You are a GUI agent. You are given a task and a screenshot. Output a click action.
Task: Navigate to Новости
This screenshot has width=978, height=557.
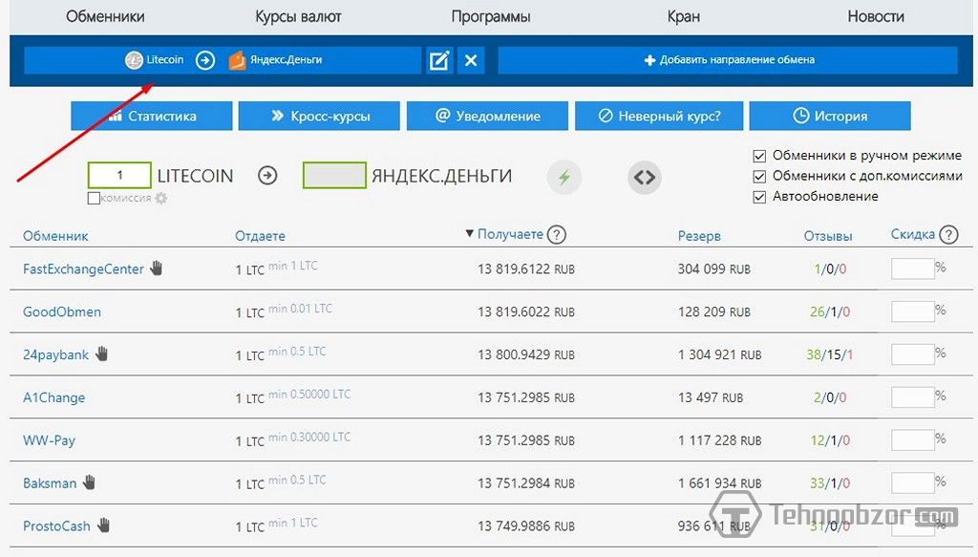tap(876, 17)
